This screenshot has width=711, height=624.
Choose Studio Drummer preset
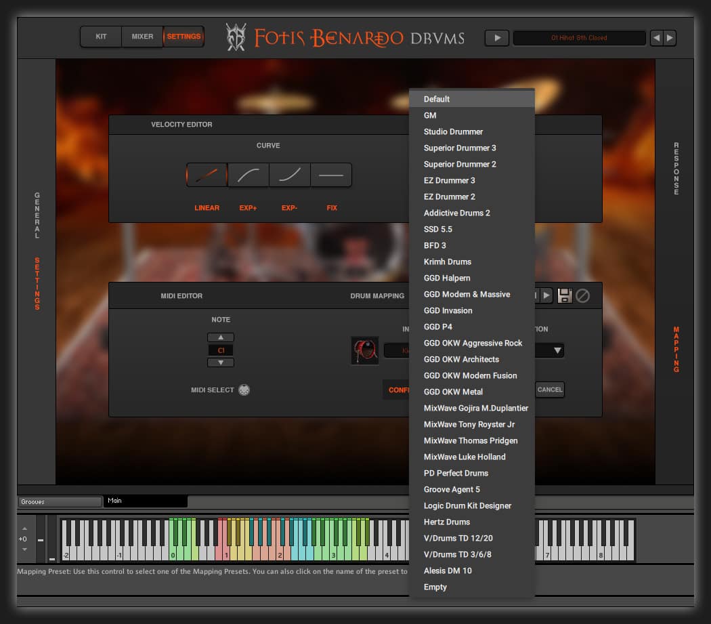(471, 131)
